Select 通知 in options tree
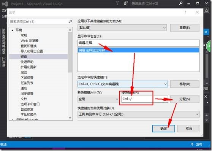This screenshot has width=212, height=151. (x=24, y=88)
